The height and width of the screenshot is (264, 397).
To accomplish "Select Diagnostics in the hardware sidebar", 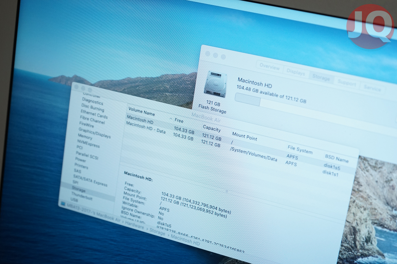I will click(x=93, y=101).
